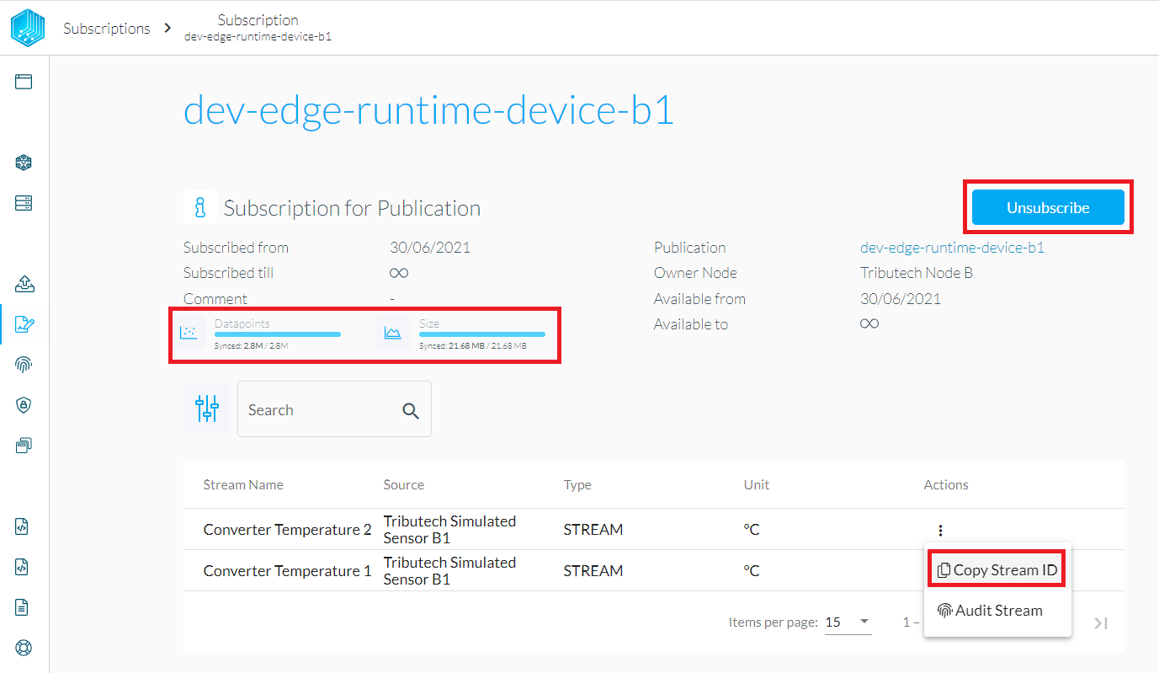Screen dimensions: 1159x673
Task: Click the Size synced progress bar
Action: click(482, 334)
